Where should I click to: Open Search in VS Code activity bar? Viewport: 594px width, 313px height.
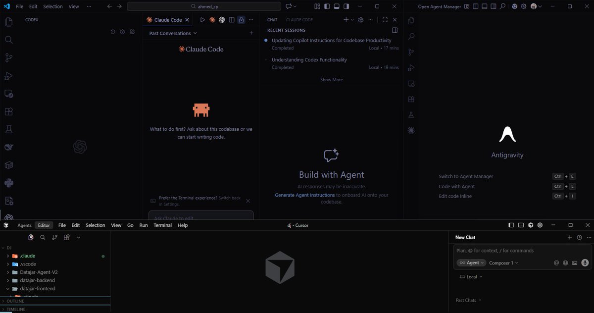(x=8, y=40)
